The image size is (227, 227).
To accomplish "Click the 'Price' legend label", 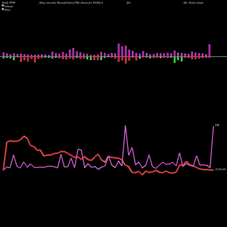I will pyautogui.click(x=7, y=10).
